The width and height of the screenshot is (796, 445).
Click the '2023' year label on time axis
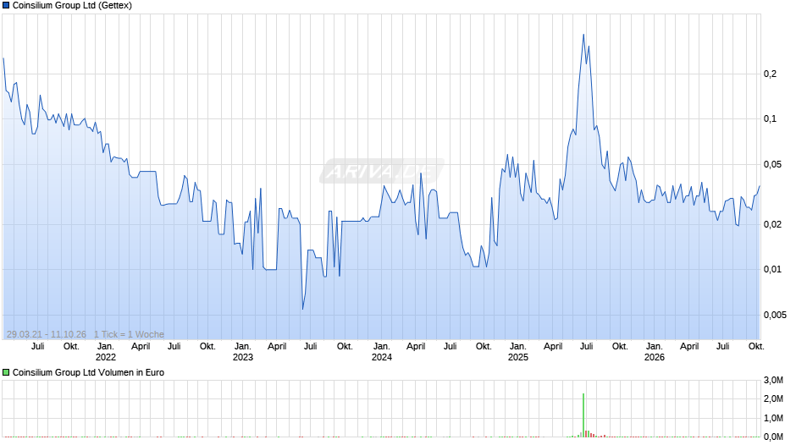pos(243,357)
